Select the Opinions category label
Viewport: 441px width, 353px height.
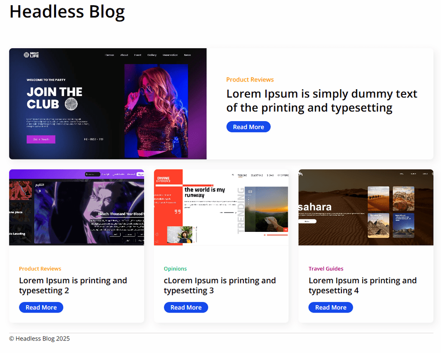[x=175, y=269]
